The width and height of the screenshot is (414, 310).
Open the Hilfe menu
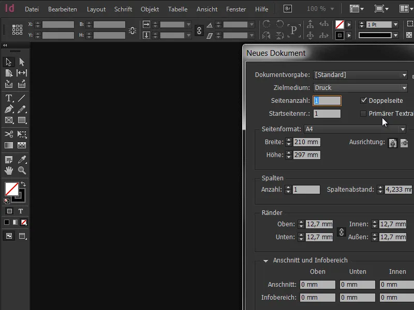[262, 9]
